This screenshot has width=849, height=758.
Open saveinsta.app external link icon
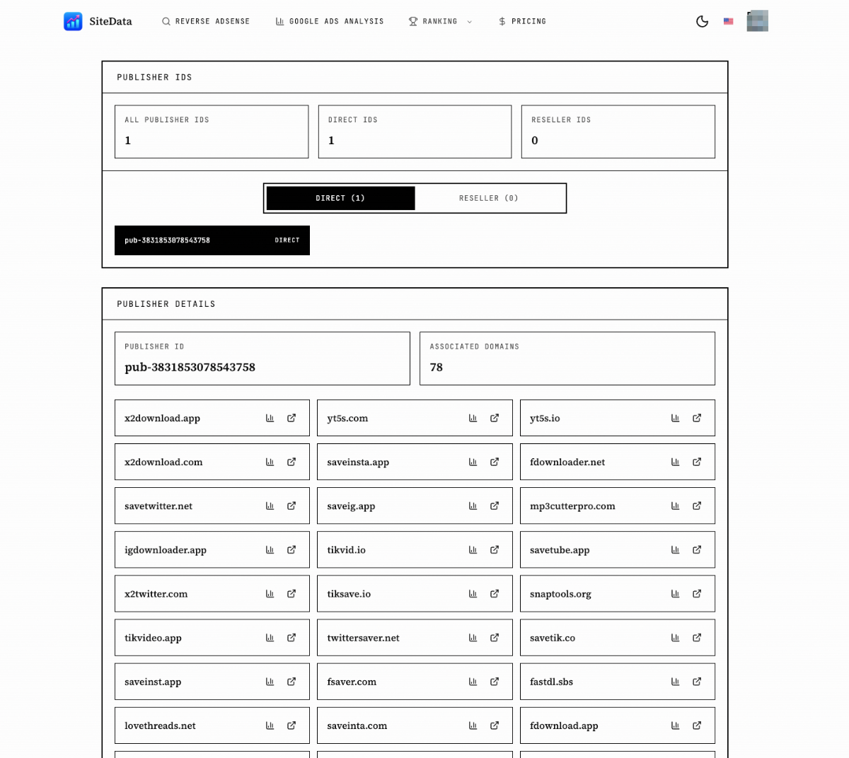(495, 462)
